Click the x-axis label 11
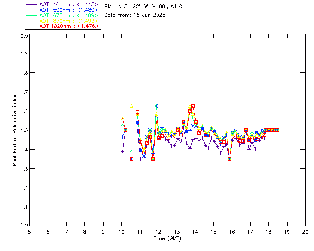 [140, 232]
